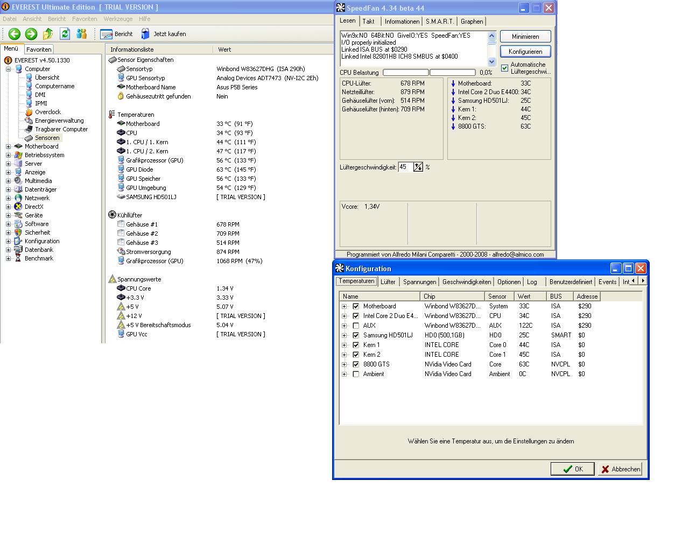Viewport: 689px width, 551px height.
Task: Open the Werkzeuge menu in EVEREST
Action: [118, 19]
